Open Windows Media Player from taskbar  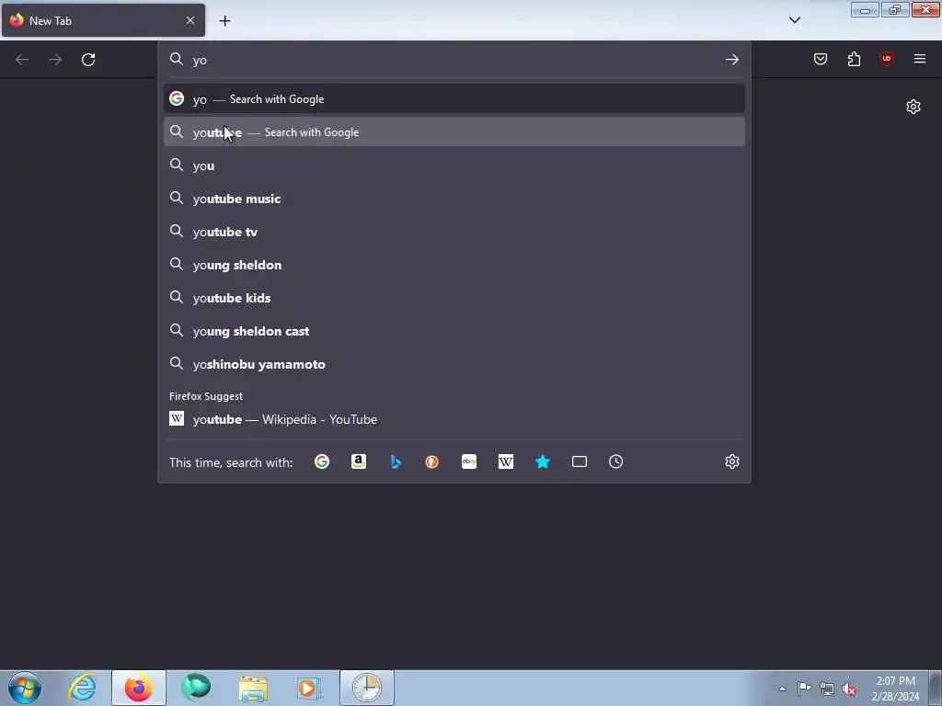point(310,688)
